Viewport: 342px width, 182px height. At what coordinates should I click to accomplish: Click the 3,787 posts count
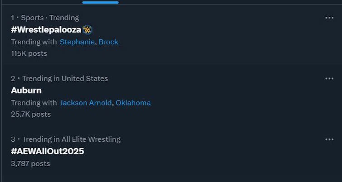coord(30,163)
